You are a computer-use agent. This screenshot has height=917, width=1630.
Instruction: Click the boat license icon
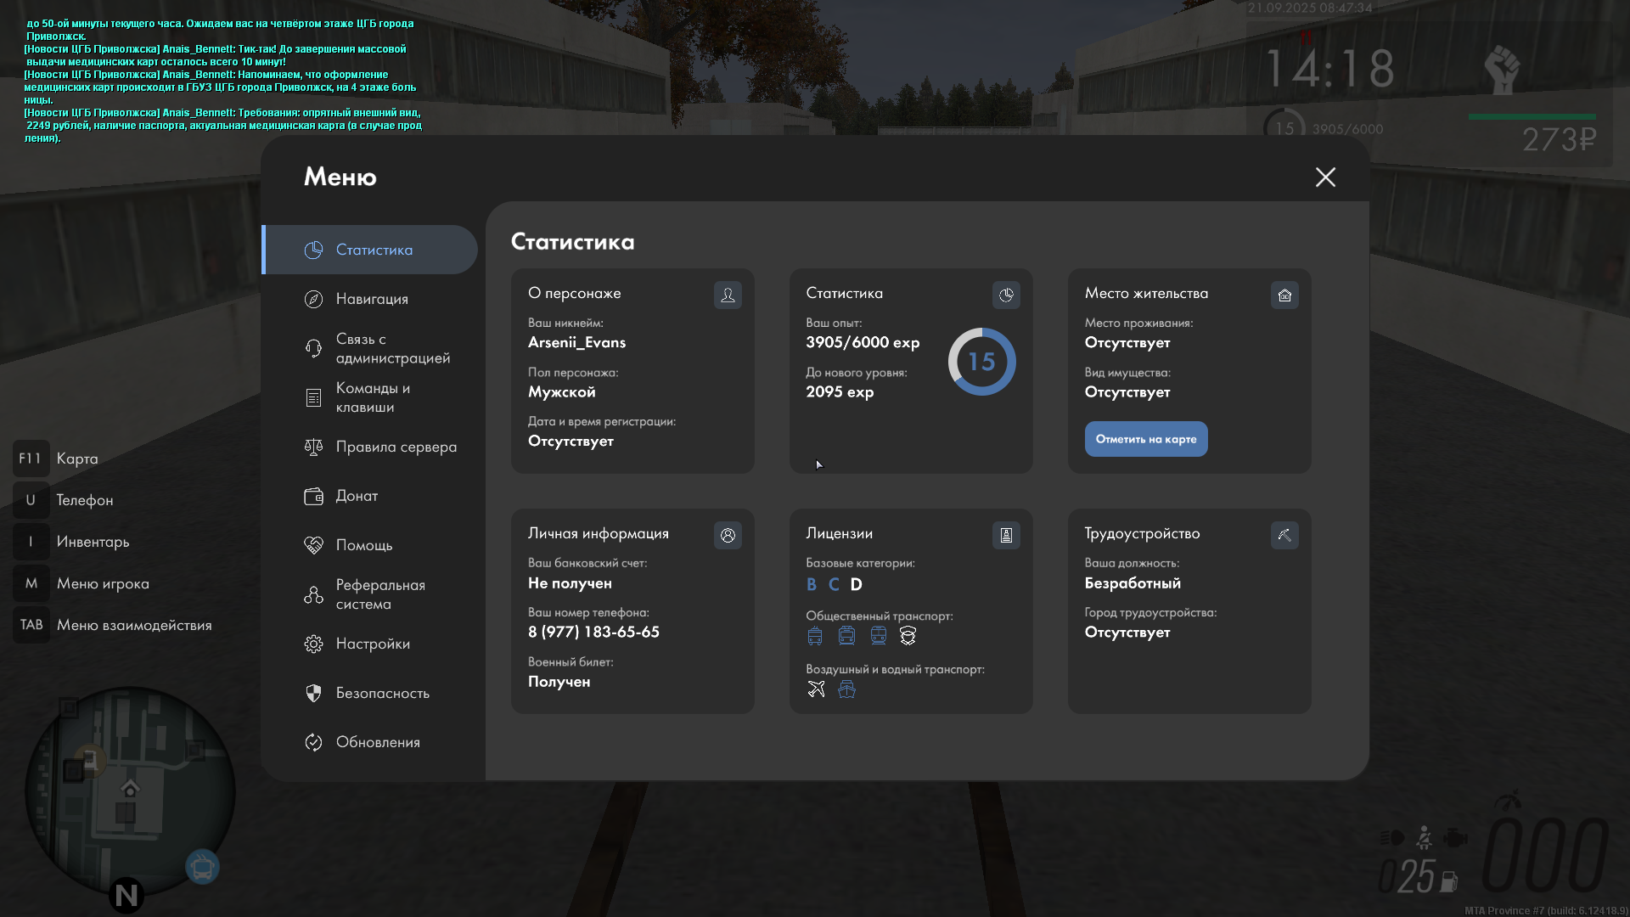(x=846, y=689)
